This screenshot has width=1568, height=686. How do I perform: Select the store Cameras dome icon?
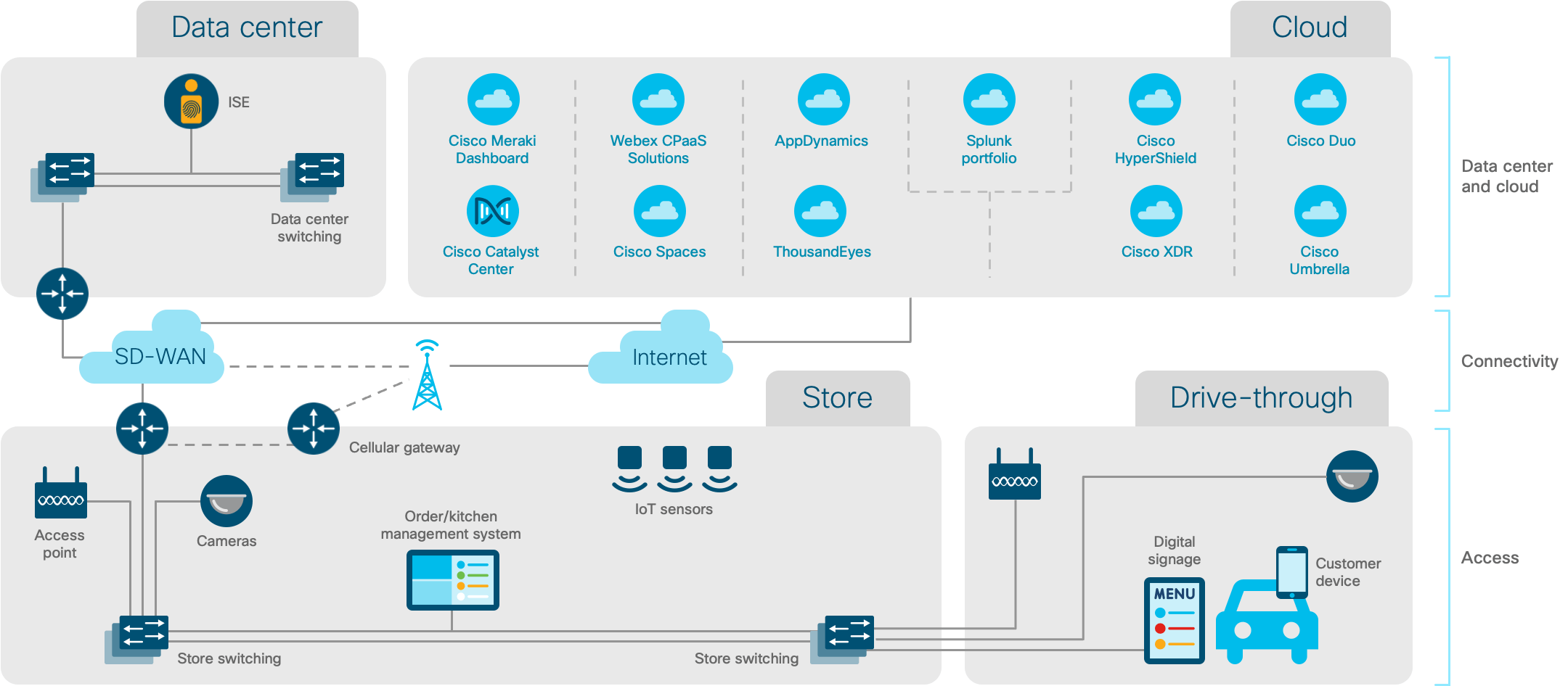[226, 501]
